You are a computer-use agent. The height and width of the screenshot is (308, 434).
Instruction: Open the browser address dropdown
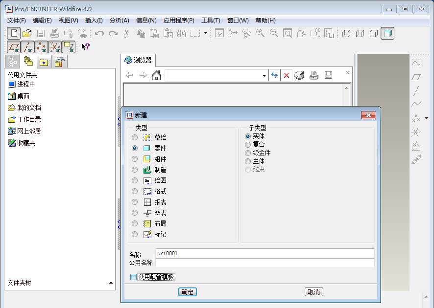(x=264, y=75)
